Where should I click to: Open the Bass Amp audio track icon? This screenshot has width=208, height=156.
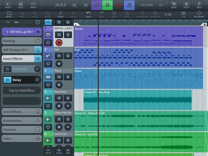48,98
